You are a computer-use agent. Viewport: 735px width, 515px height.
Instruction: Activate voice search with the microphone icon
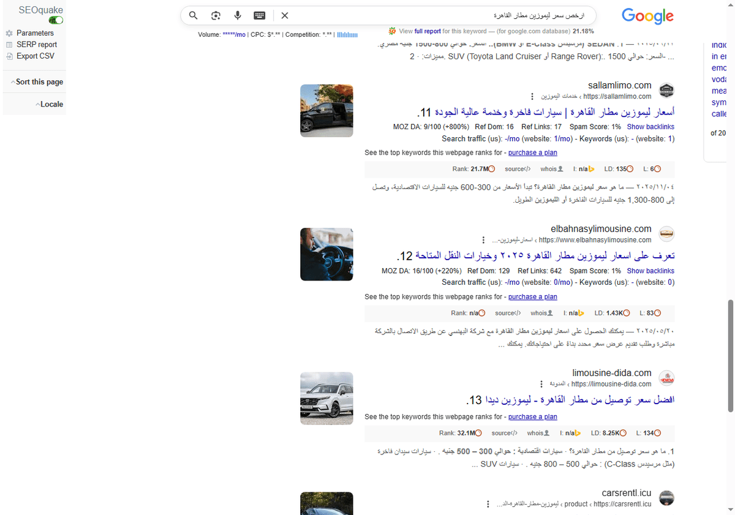(238, 15)
